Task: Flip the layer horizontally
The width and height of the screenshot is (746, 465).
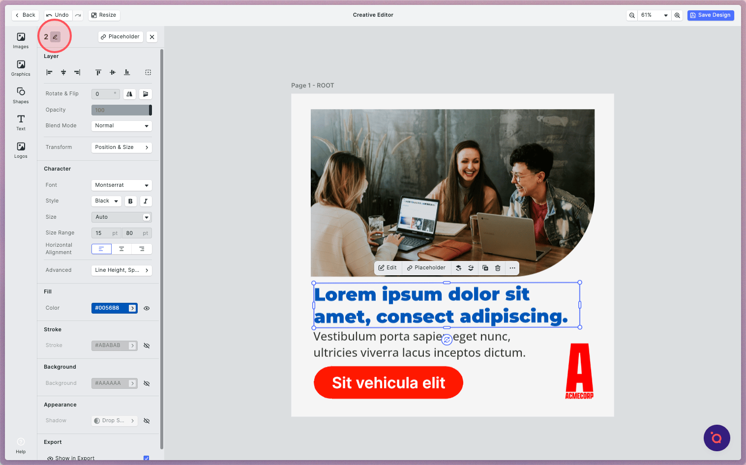Action: [x=129, y=94]
